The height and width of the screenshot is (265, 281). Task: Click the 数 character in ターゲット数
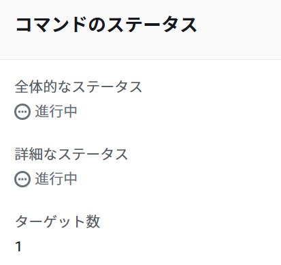(93, 221)
